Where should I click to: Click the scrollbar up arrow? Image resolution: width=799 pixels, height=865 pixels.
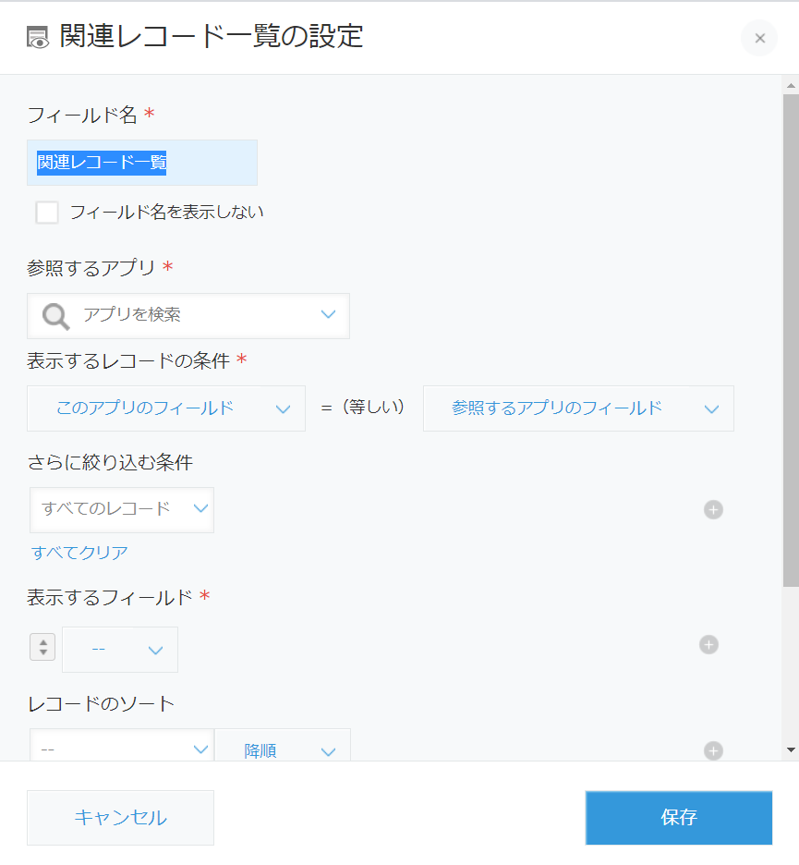(x=791, y=86)
